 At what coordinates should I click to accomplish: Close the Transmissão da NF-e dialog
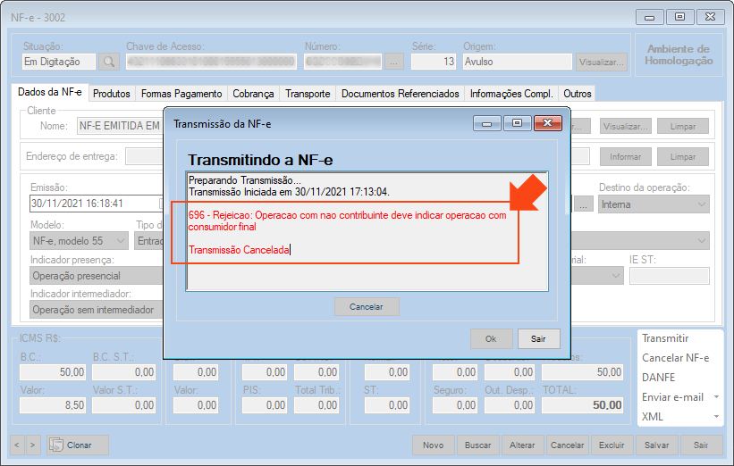(x=547, y=124)
